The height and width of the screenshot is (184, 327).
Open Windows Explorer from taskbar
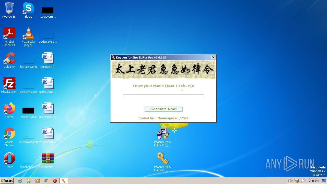pyautogui.click(x=29, y=181)
